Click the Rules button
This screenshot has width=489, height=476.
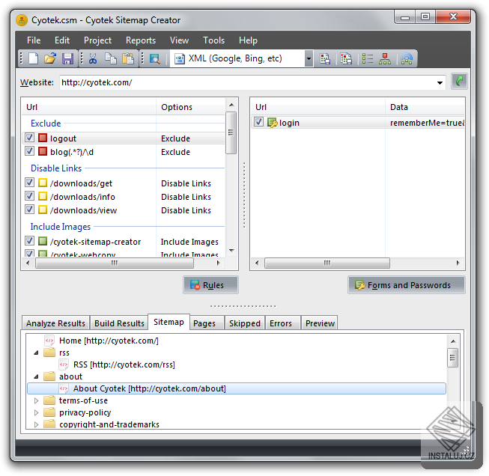[x=211, y=285]
